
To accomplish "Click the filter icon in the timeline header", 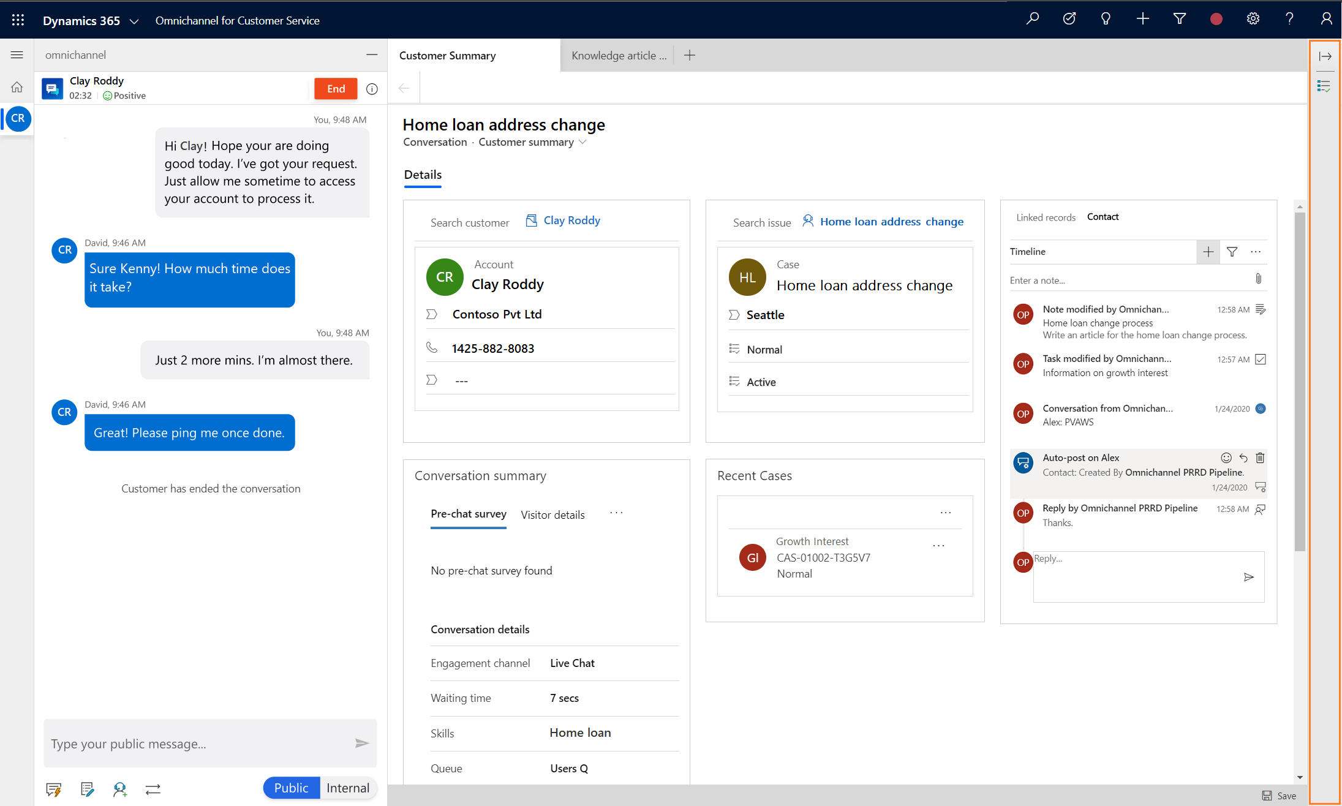I will point(1234,252).
